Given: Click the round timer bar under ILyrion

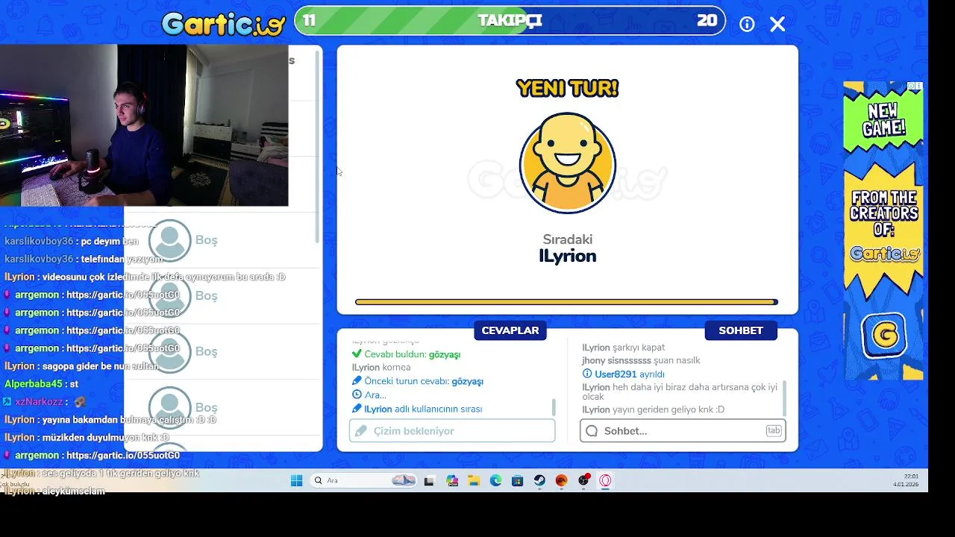Looking at the screenshot, I should [566, 302].
